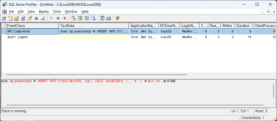This screenshot has width=277, height=121.
Task: Launch Performance Monitor toolbar icon
Action: [108, 18]
